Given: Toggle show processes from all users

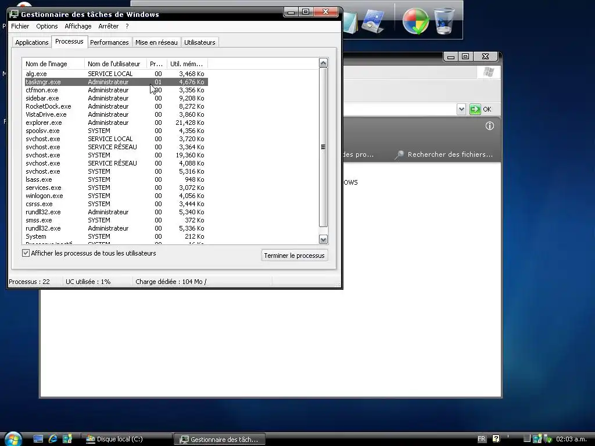Looking at the screenshot, I should [26, 253].
